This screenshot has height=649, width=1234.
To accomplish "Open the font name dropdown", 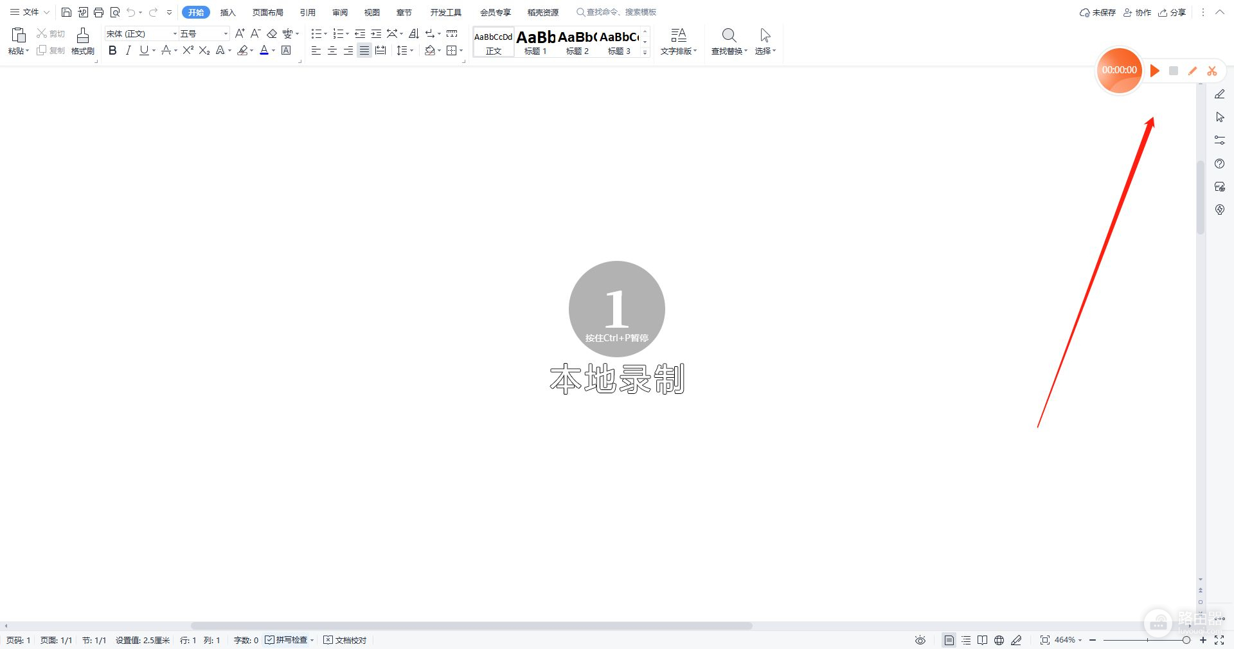I will tap(174, 33).
